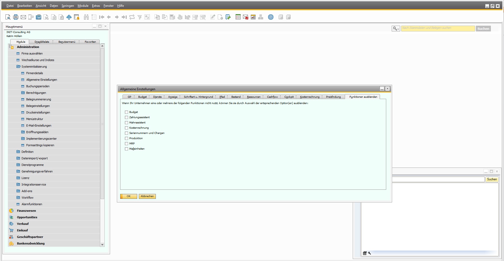Screen dimensions: 504x261
Task: Enable the Budget checkbox
Action: click(126, 112)
